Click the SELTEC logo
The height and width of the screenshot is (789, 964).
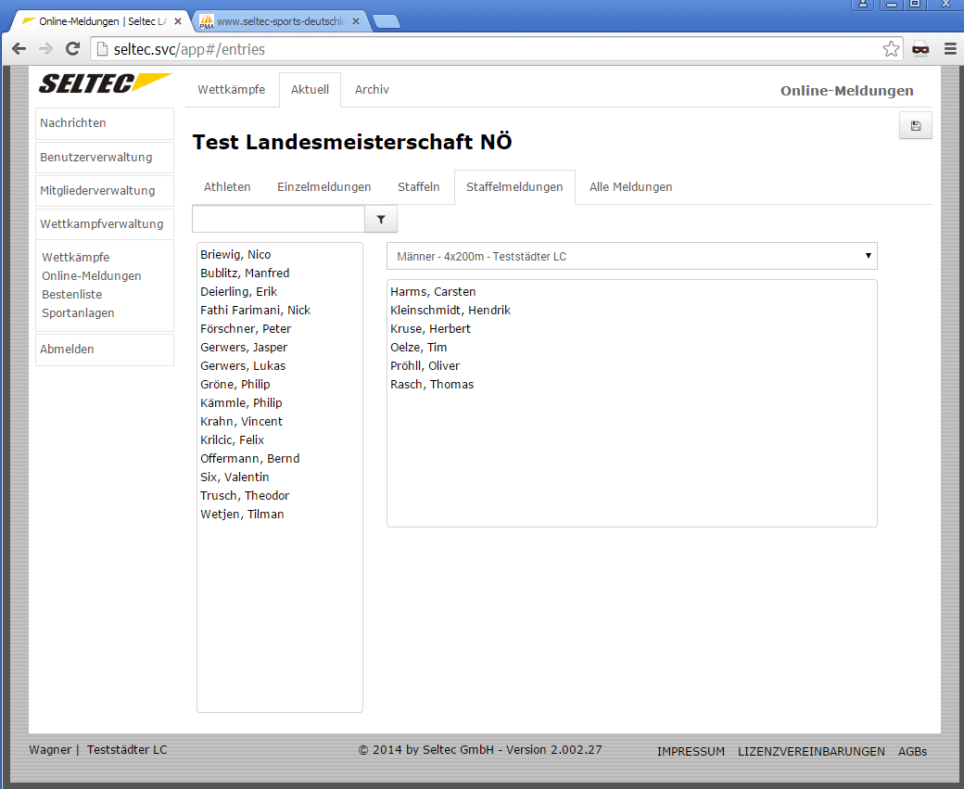tap(104, 83)
